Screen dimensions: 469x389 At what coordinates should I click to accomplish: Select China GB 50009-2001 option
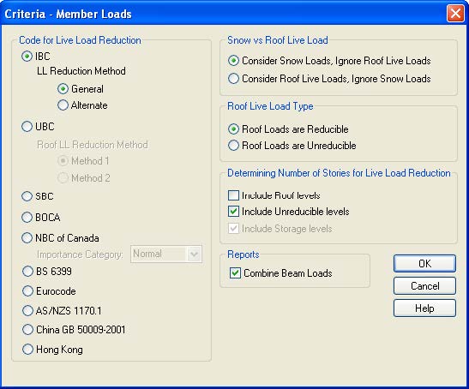tap(27, 330)
